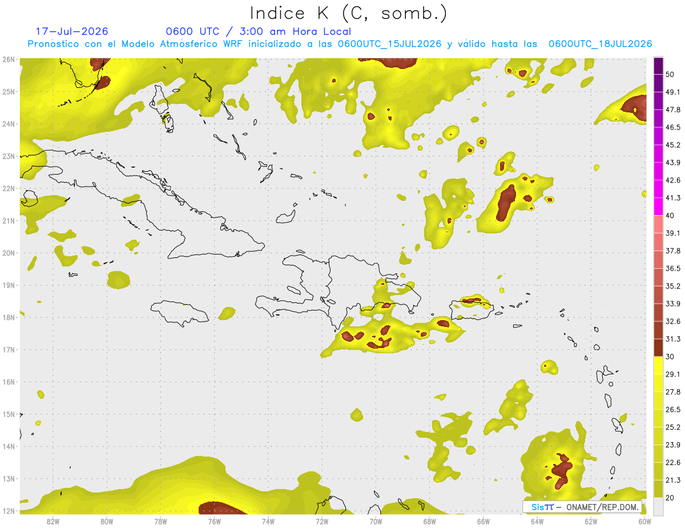Click the "Pronostico con el Modelo Atmosferico WRF" line
The height and width of the screenshot is (529, 685).
340,44
